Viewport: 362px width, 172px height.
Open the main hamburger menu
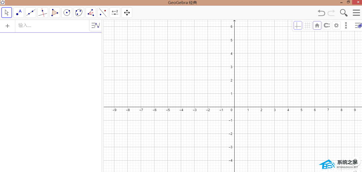point(356,13)
